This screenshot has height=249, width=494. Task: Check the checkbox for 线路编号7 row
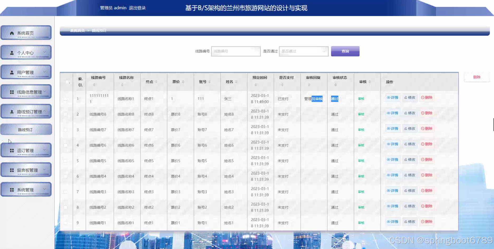[x=65, y=130]
